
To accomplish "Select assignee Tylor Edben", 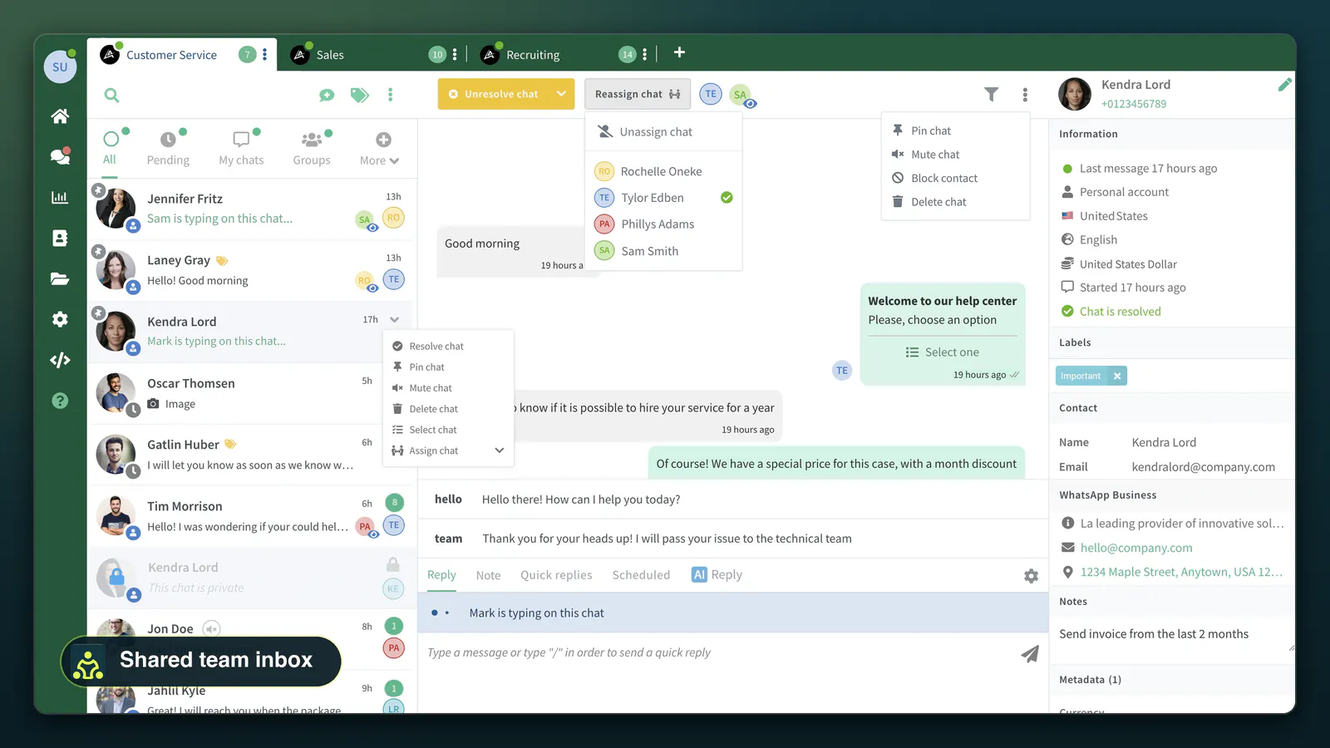I will (x=663, y=198).
